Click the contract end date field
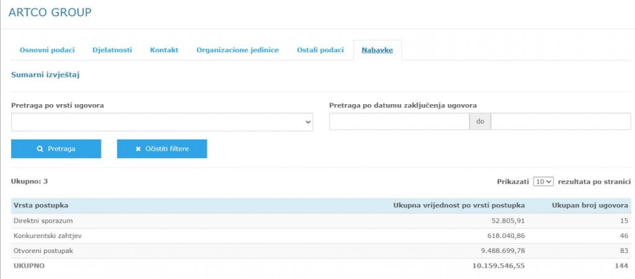635x279 pixels. click(561, 122)
